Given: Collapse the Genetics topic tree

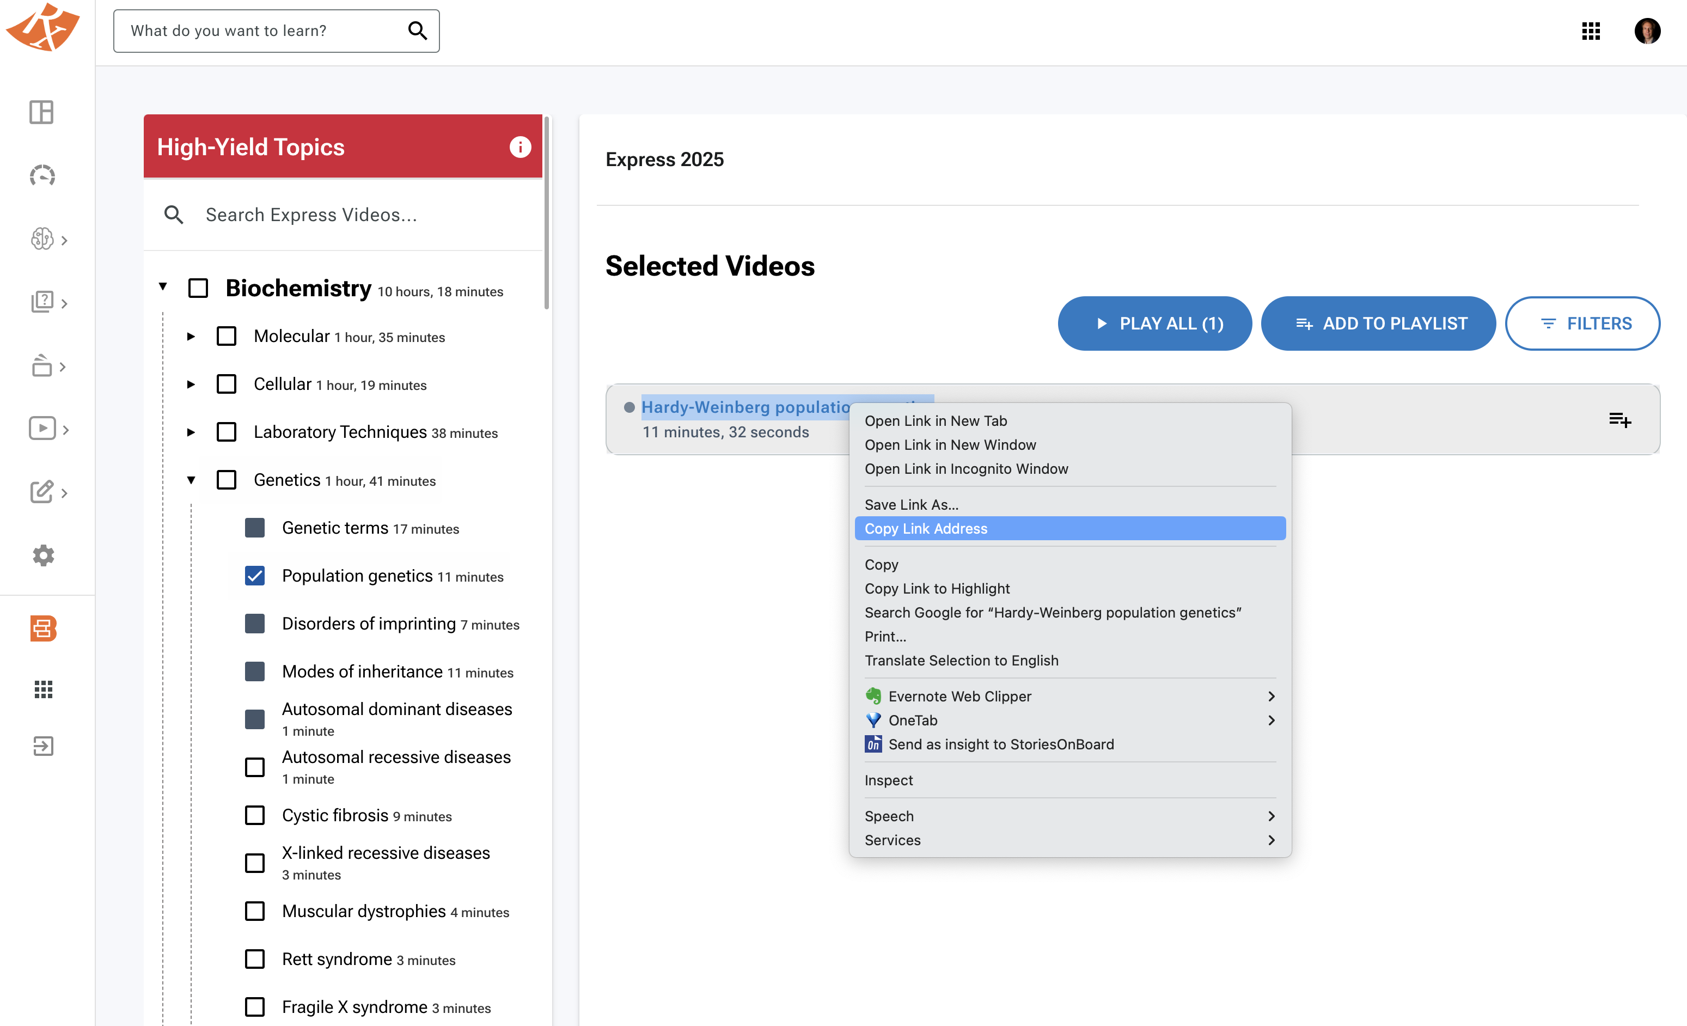Looking at the screenshot, I should coord(191,479).
